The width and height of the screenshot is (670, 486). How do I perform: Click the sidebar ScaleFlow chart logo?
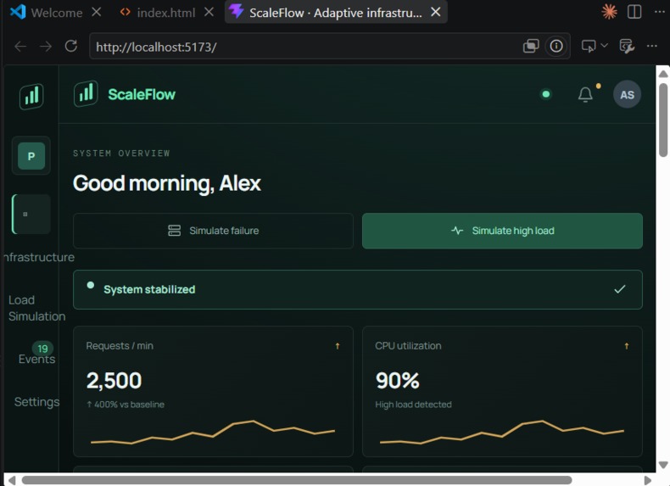31,96
